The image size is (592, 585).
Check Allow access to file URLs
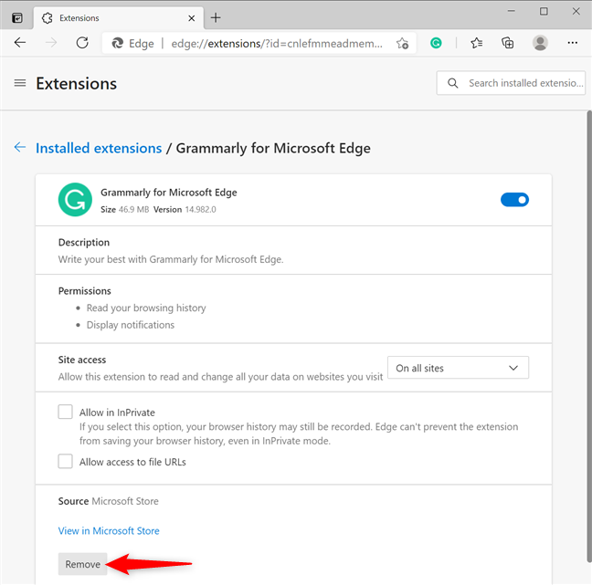65,461
